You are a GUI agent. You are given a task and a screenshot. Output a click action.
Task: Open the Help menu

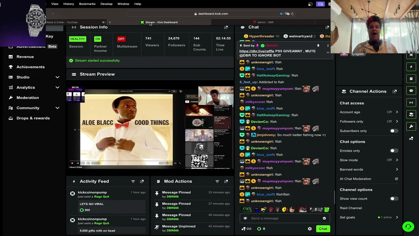pos(137,4)
